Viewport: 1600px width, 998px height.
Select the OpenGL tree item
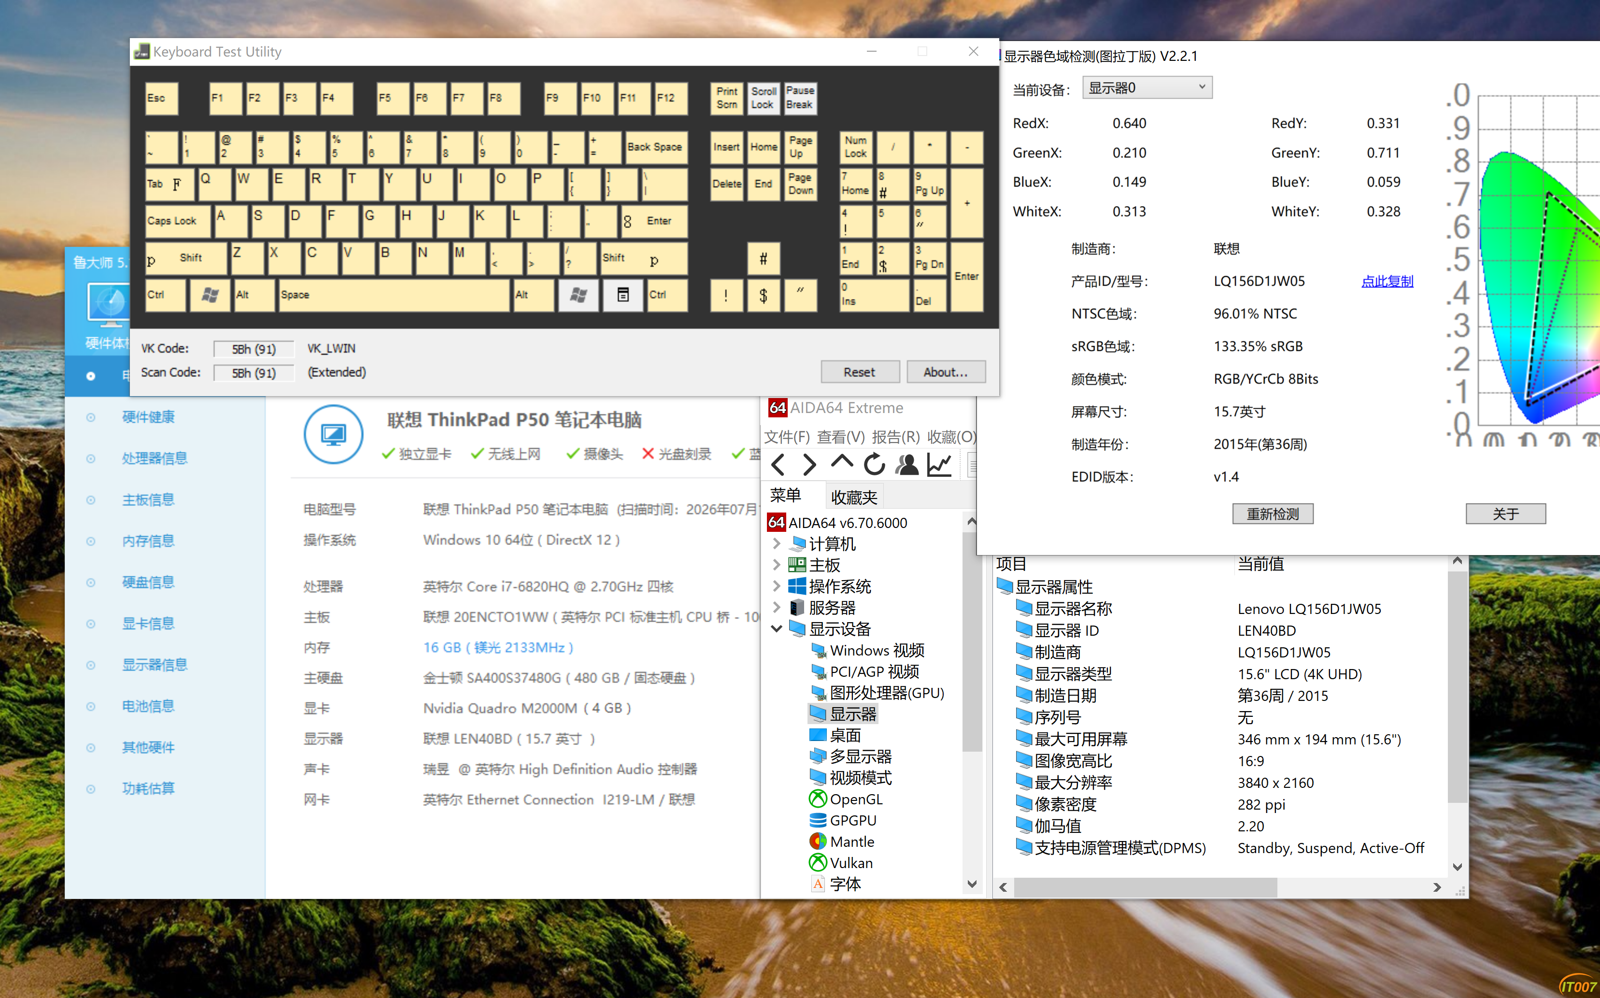(x=856, y=798)
